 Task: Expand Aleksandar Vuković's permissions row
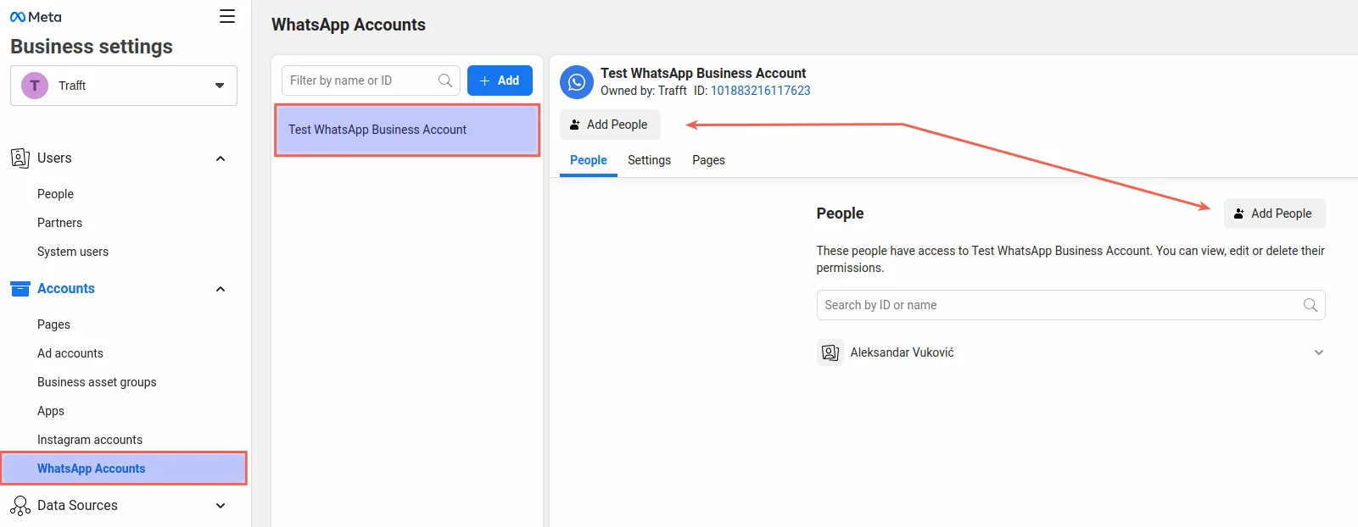click(1318, 352)
